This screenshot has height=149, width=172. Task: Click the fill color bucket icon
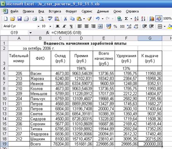click(x=170, y=26)
